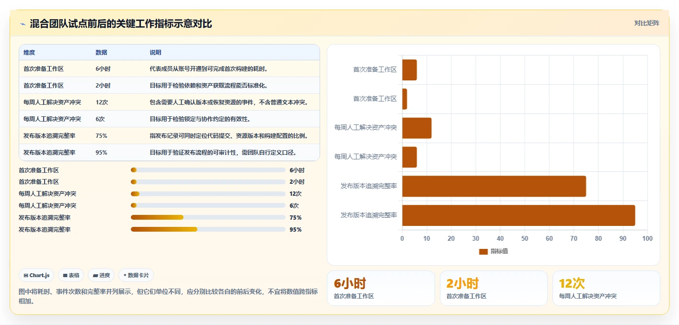Click the description starting with 包含需要人工确认版本
The image size is (679, 325).
pos(229,102)
